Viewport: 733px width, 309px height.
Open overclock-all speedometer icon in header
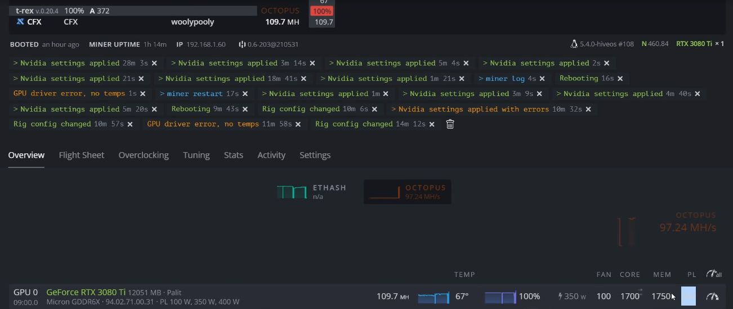pos(714,274)
